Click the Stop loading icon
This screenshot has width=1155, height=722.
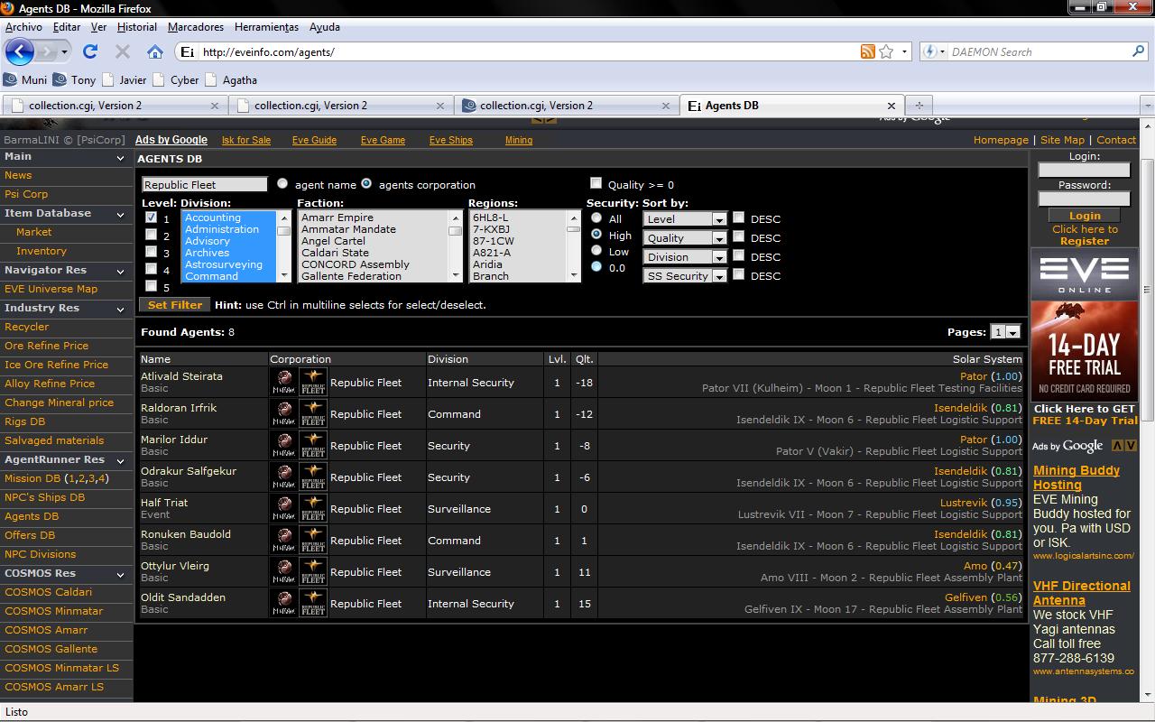click(123, 51)
